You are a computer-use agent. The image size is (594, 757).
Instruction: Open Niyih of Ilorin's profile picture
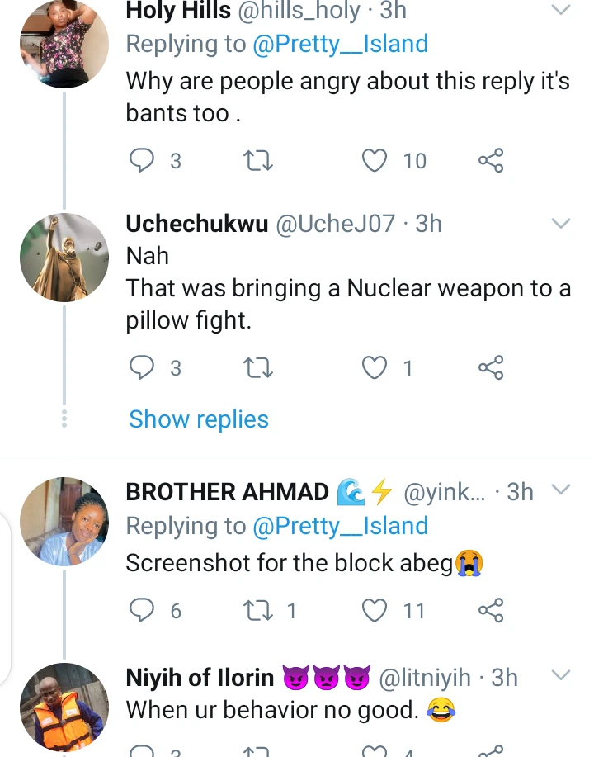(x=64, y=707)
